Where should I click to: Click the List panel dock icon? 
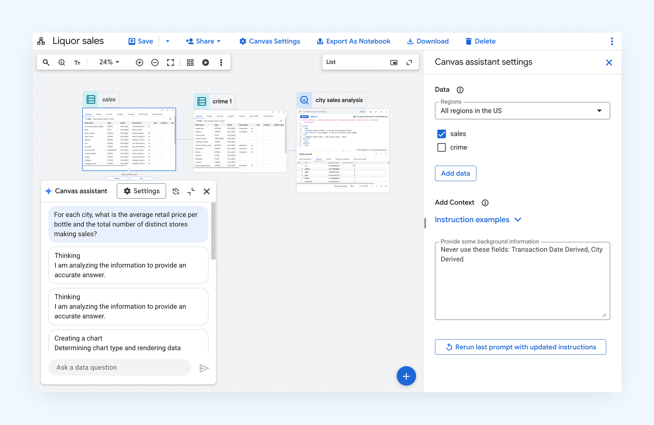[x=394, y=62]
